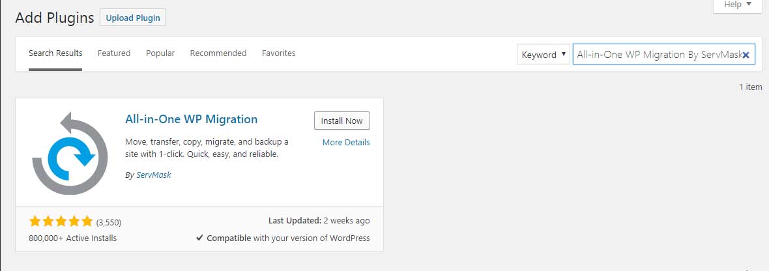Visit the ServMask author link

point(154,175)
